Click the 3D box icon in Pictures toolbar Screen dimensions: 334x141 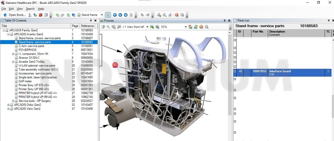(103, 27)
